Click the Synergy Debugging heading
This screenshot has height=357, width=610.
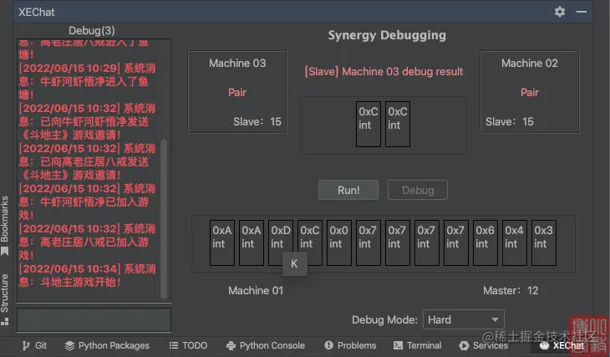pyautogui.click(x=387, y=35)
